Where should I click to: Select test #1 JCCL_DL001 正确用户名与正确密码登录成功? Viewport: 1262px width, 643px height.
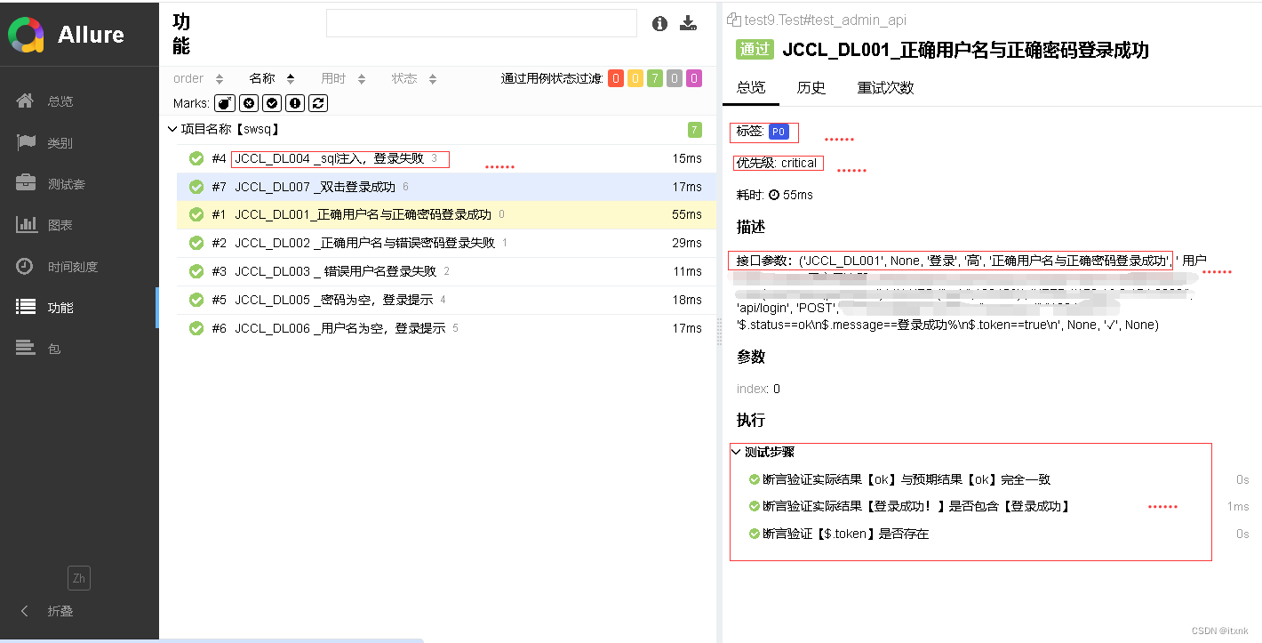pos(446,214)
